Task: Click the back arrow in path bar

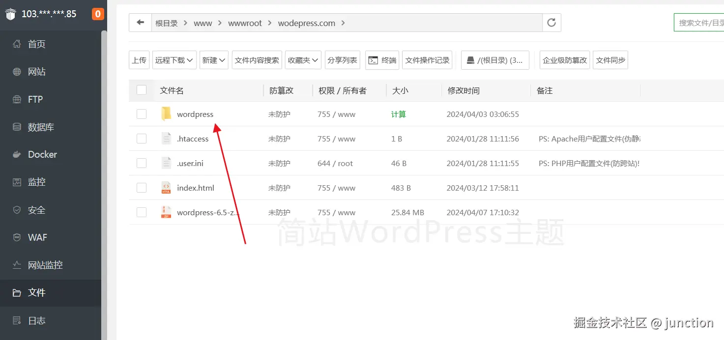Action: tap(141, 23)
